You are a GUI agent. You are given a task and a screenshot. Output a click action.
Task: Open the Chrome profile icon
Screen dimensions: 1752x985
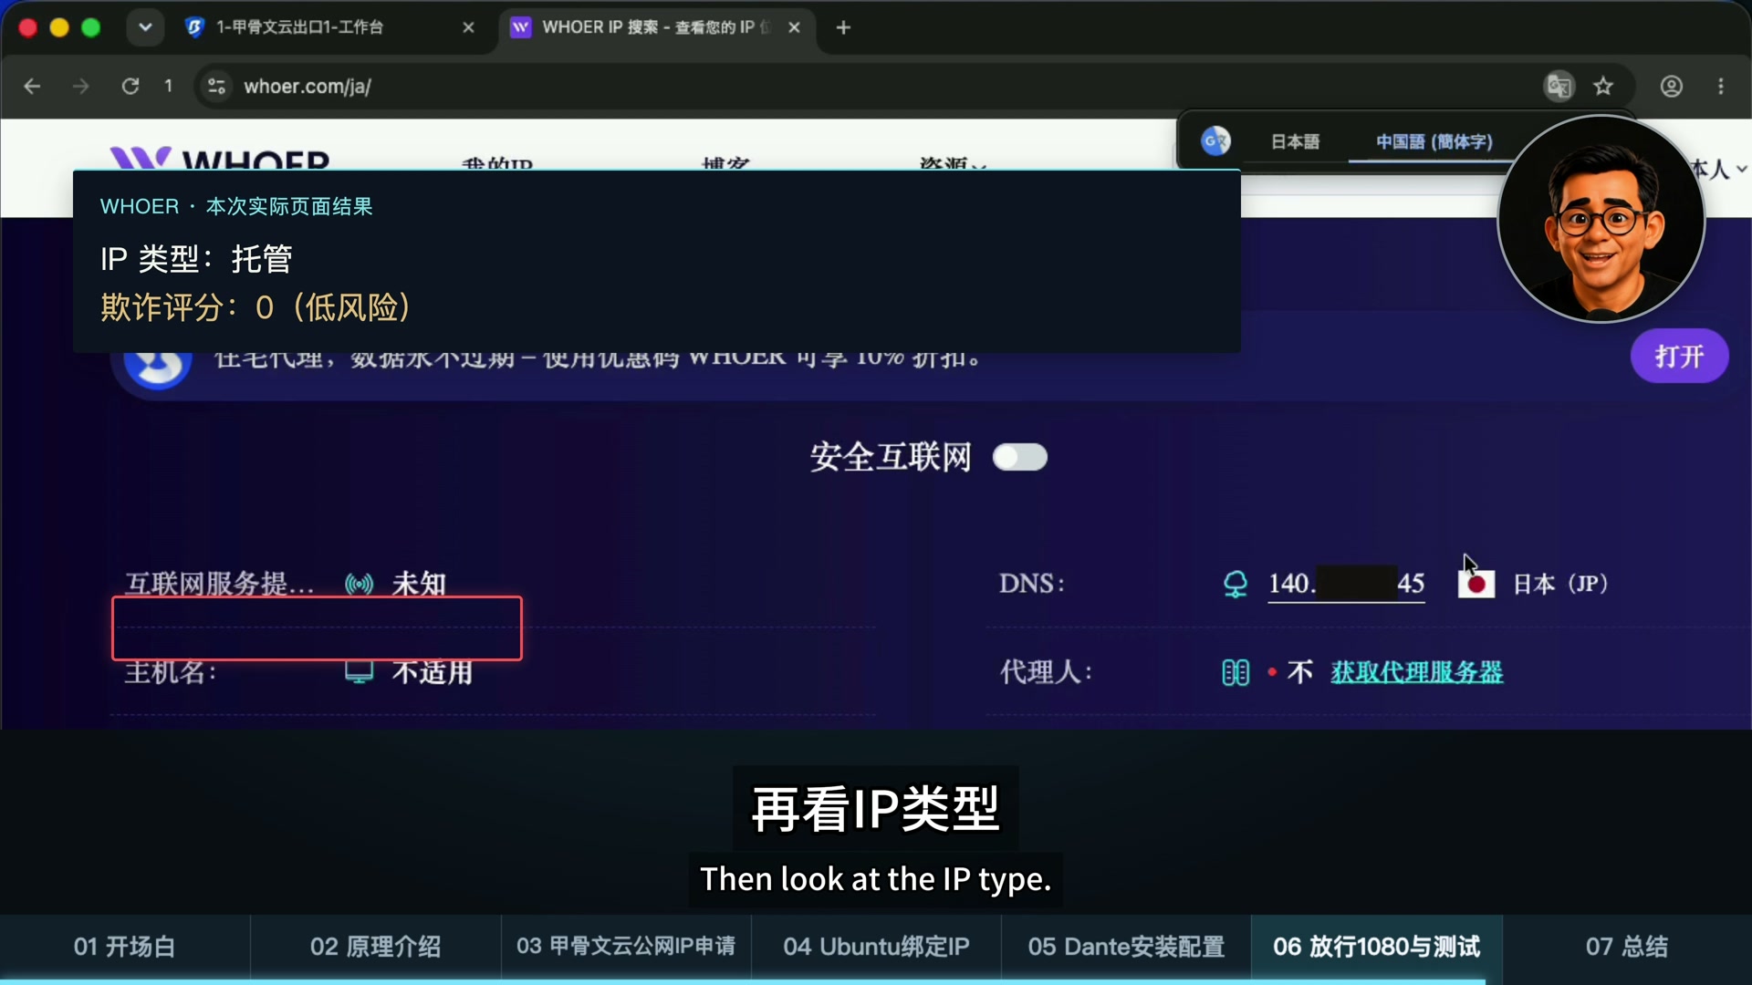coord(1671,86)
